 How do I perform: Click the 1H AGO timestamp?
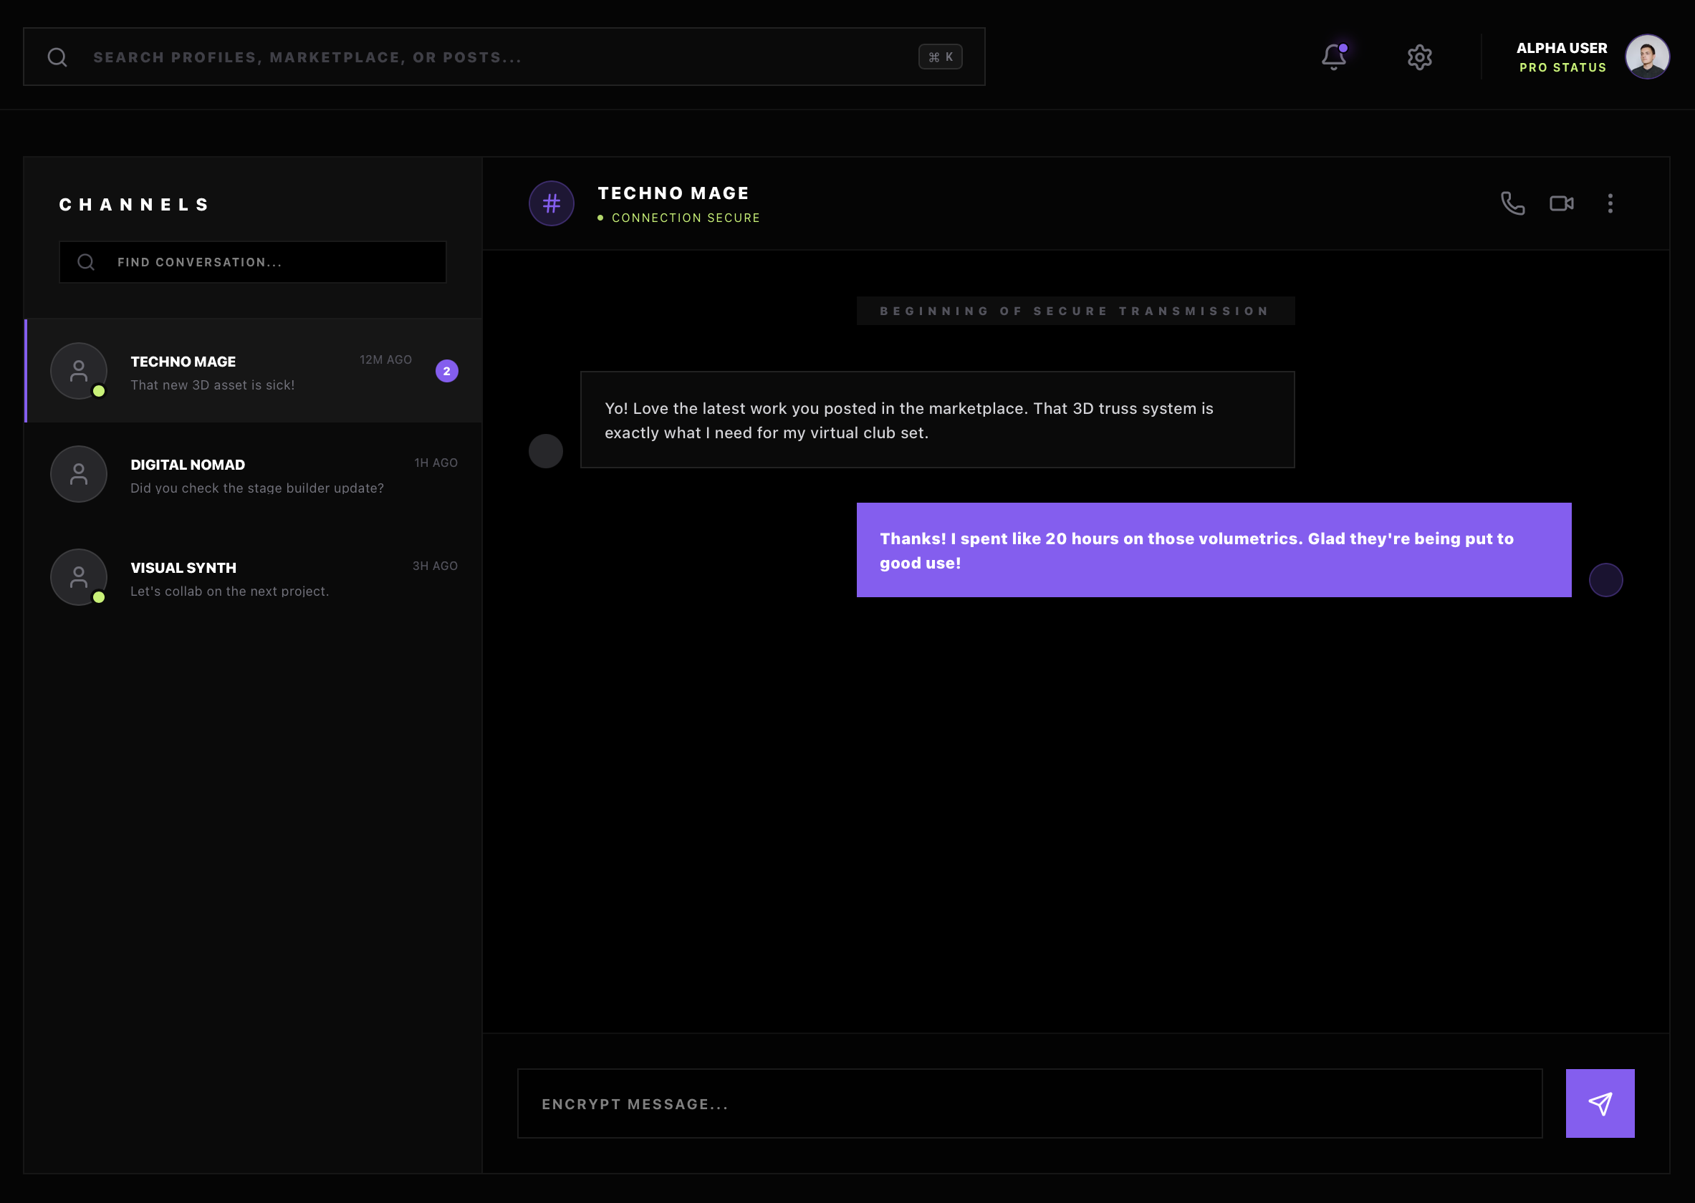pyautogui.click(x=436, y=463)
